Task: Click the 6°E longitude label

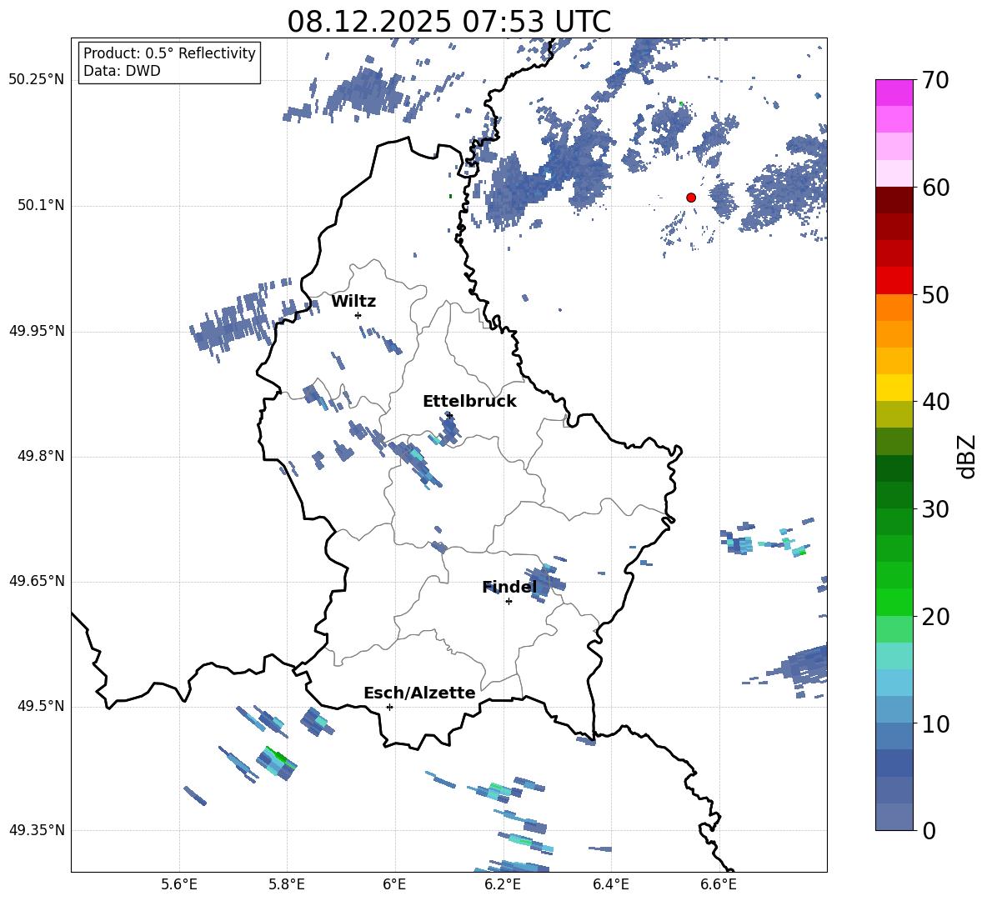Action: [394, 884]
